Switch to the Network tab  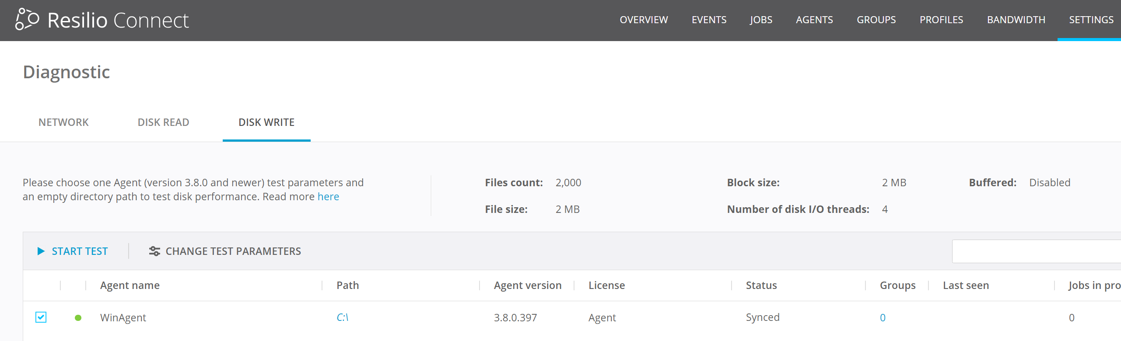click(63, 122)
